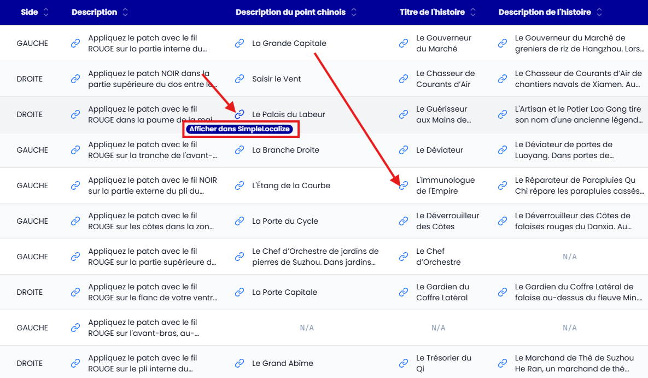Open link icon beside 'La Porte du Cycle'
Screen dimensions: 648x378
tap(240, 221)
